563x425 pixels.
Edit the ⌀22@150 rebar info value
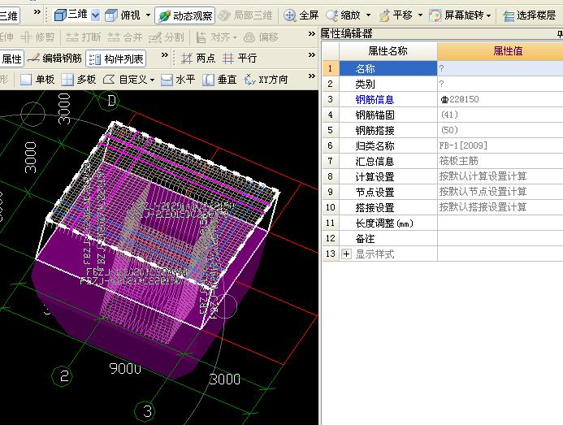tap(500, 99)
